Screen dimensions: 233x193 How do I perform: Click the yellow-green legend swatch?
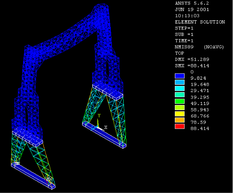[x=179, y=107]
